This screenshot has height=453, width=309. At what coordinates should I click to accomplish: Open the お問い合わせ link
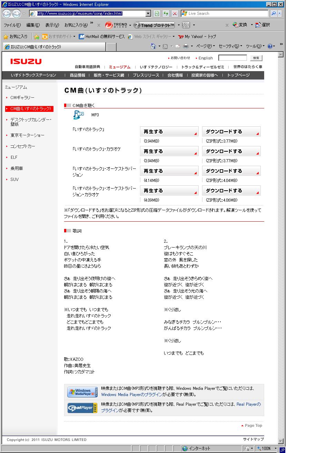(x=181, y=58)
